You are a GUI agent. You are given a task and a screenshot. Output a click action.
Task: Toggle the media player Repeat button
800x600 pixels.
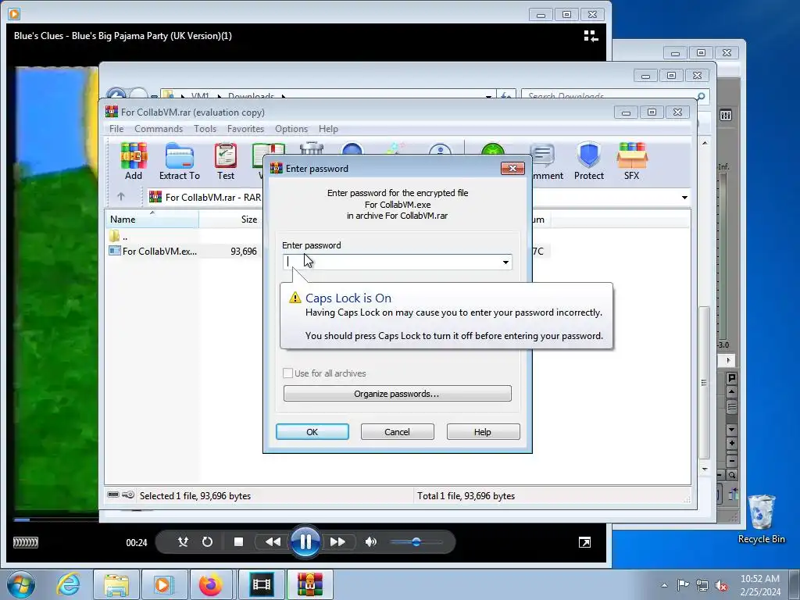(x=207, y=542)
